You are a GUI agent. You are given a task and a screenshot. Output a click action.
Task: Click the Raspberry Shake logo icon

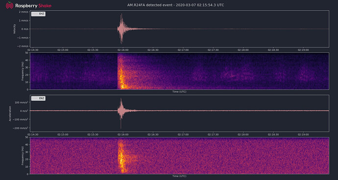click(9, 5)
